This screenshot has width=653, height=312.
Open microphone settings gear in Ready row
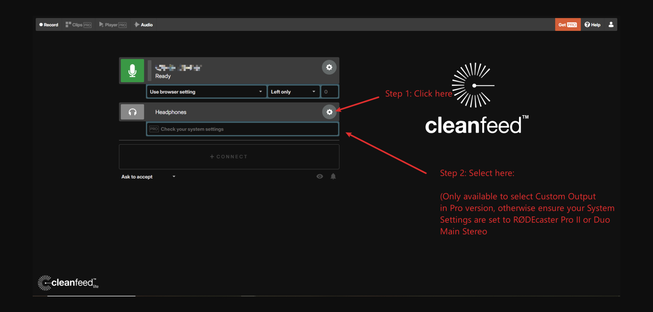[329, 67]
